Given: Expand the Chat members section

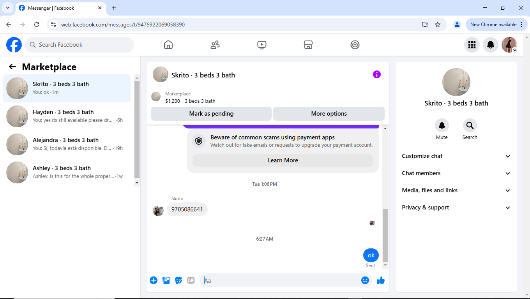Looking at the screenshot, I should point(456,173).
